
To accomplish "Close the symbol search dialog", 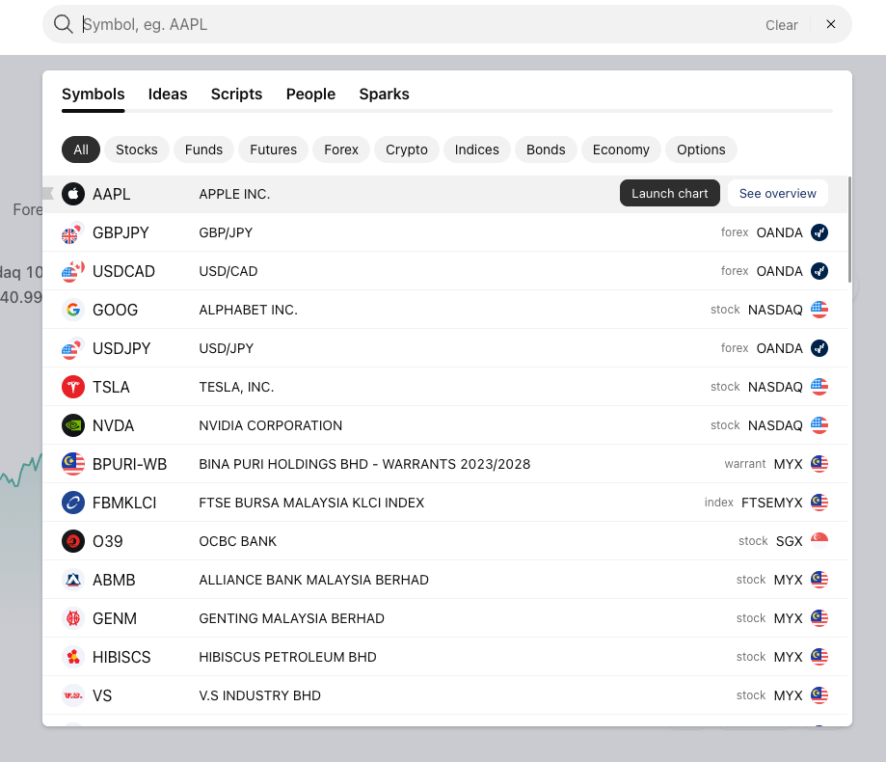I will coord(831,24).
